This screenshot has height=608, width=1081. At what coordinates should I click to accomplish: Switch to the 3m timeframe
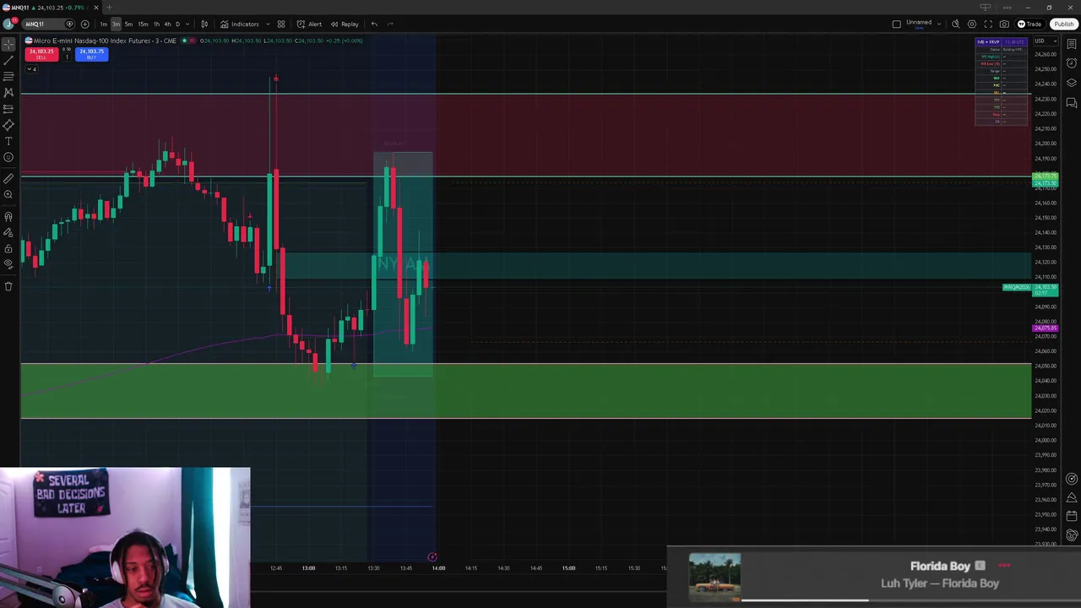coord(116,24)
